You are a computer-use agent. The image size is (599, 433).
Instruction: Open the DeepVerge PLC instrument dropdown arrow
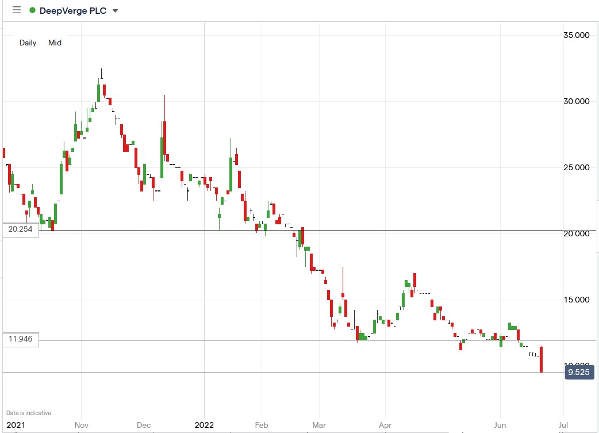115,10
